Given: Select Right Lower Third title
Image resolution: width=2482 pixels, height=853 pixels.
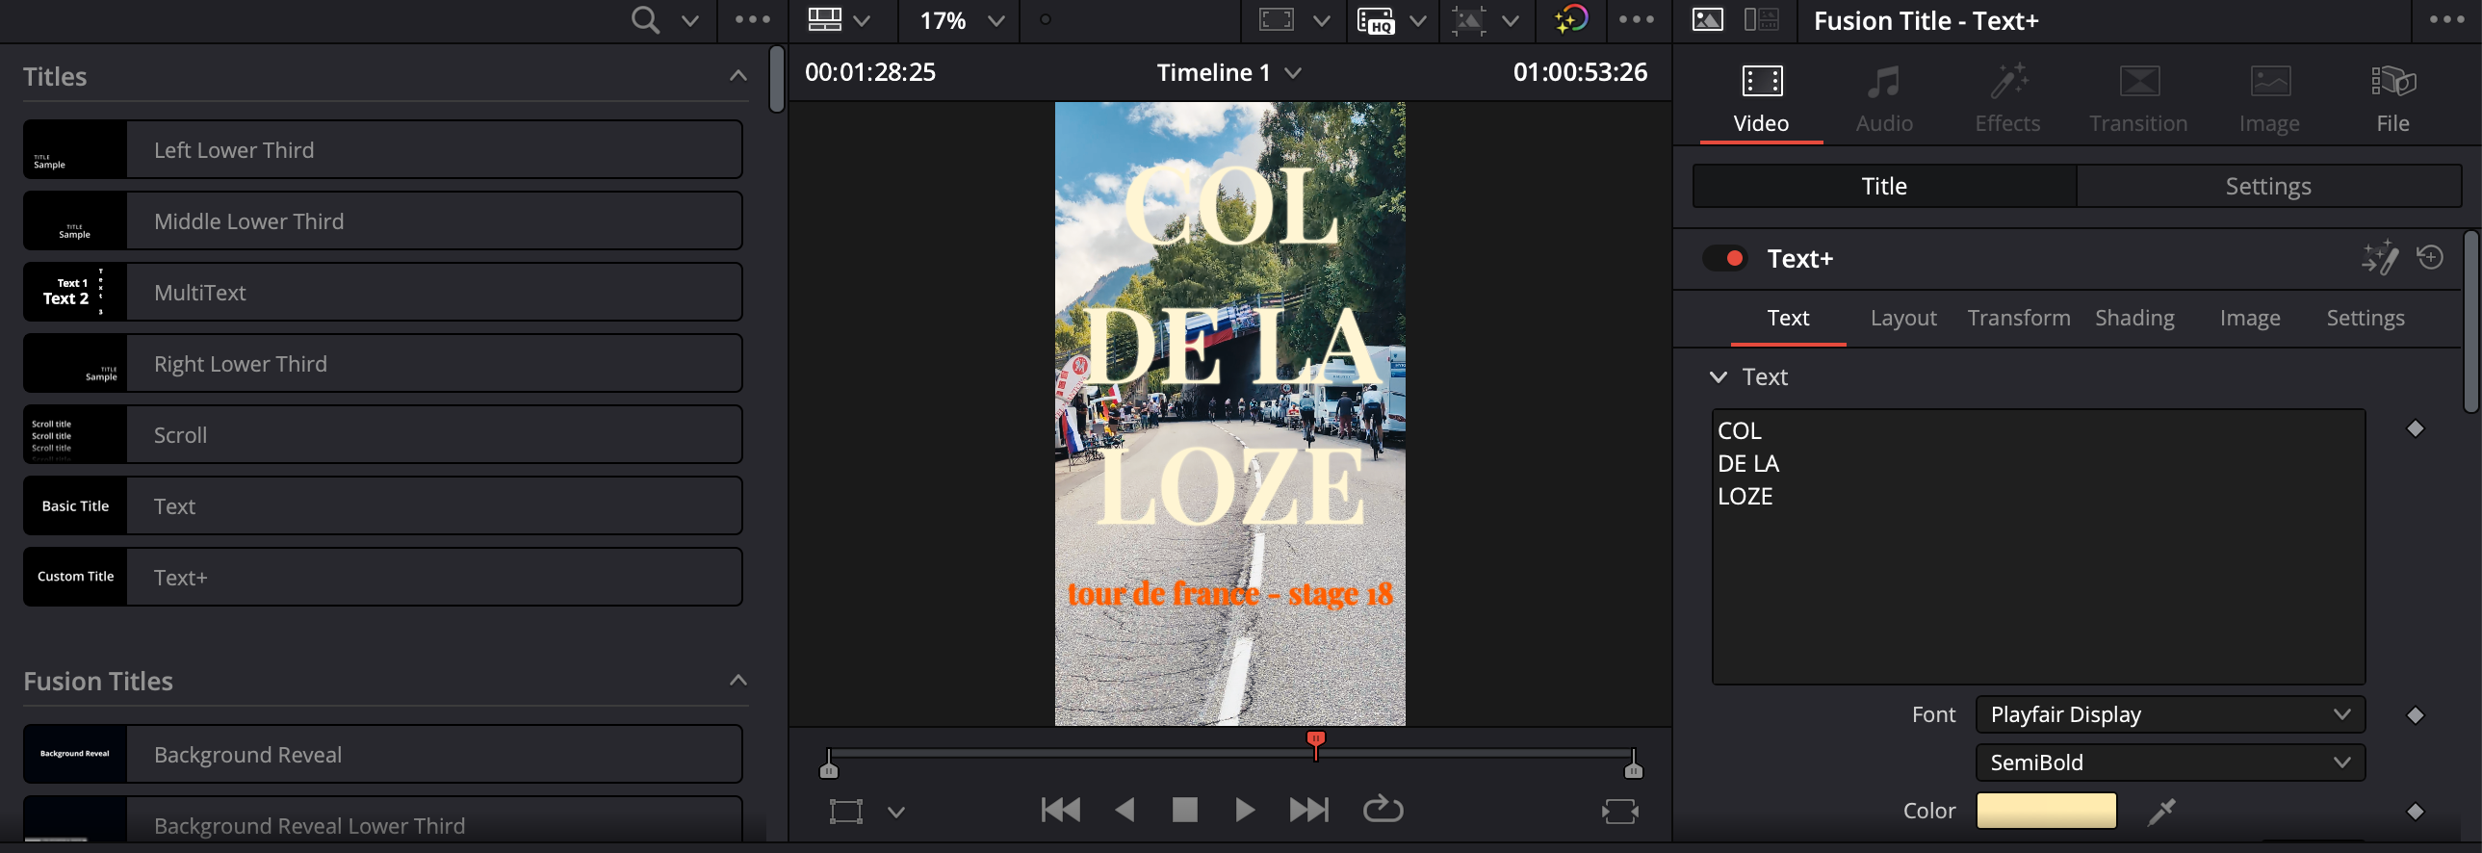Looking at the screenshot, I should (x=382, y=363).
